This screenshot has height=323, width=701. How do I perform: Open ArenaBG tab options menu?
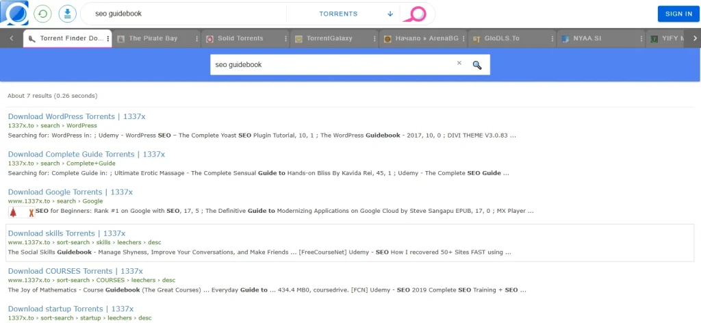pyautogui.click(x=463, y=39)
